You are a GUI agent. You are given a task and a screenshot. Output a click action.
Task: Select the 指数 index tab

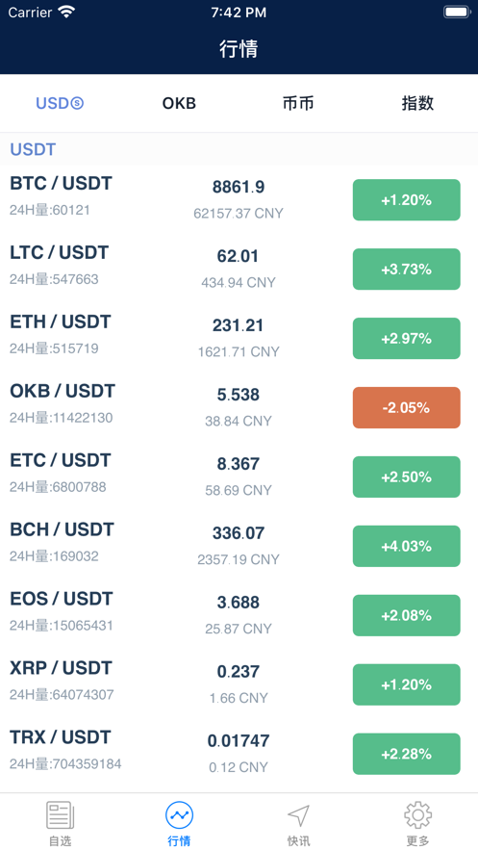tap(418, 103)
